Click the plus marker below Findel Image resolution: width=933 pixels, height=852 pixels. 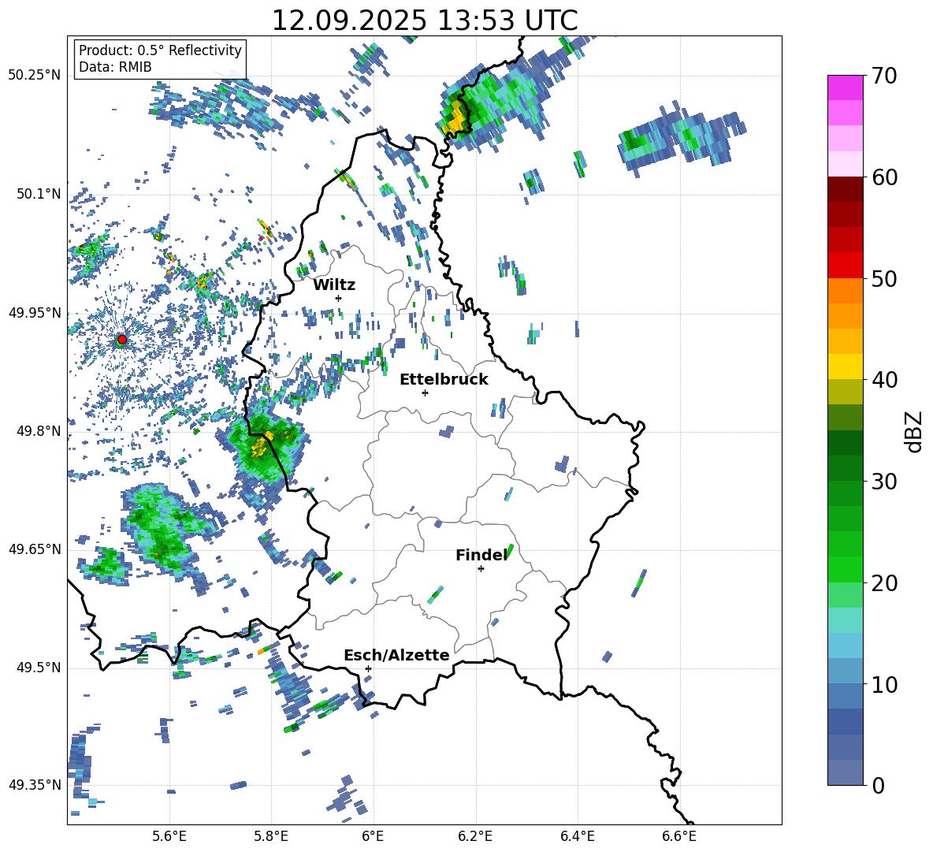481,569
